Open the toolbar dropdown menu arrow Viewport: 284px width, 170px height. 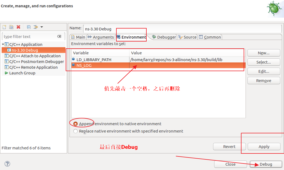pos(42,27)
